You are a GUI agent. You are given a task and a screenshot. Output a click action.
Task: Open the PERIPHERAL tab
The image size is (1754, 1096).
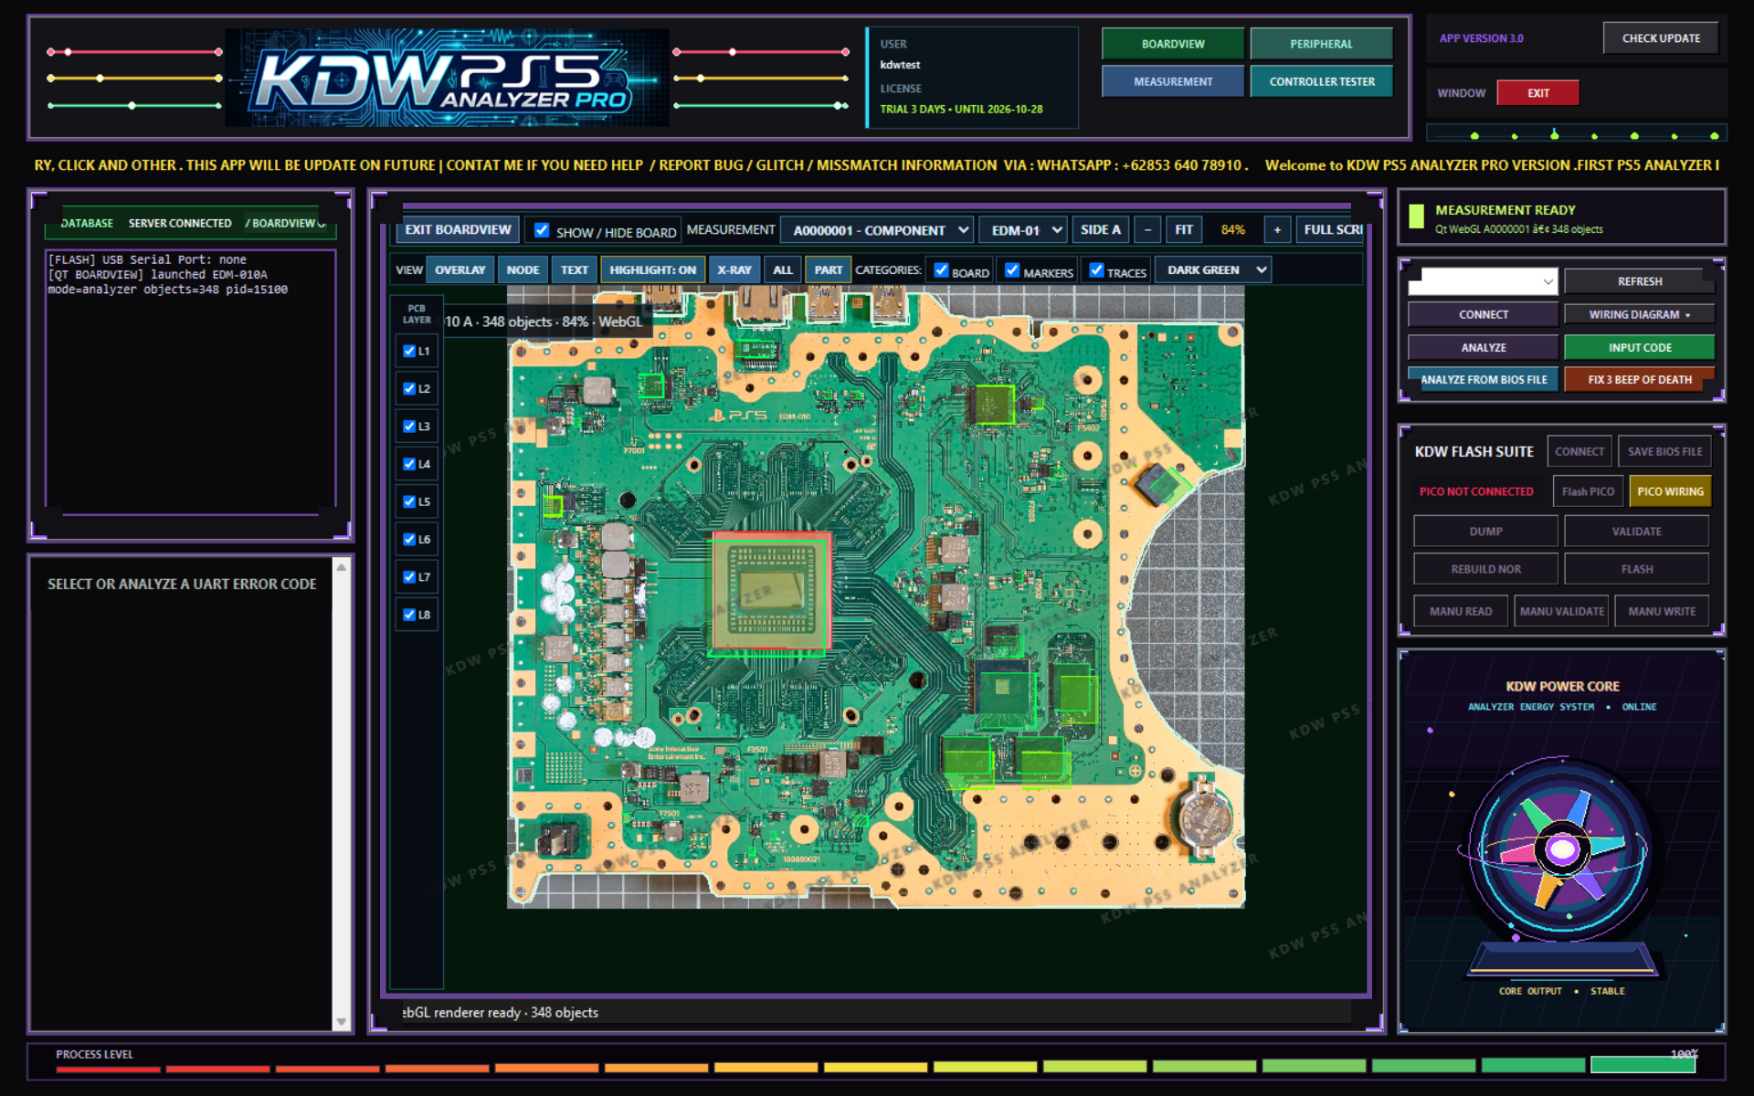(x=1321, y=44)
